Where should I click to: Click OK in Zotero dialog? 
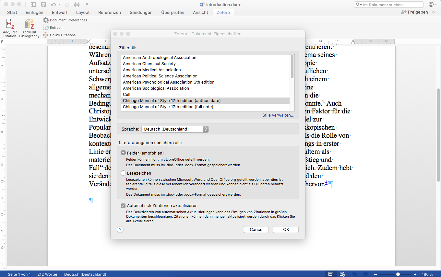coord(286,229)
